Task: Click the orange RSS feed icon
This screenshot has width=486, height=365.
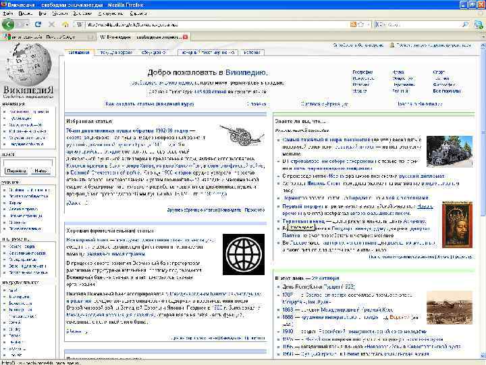Action: click(x=353, y=24)
